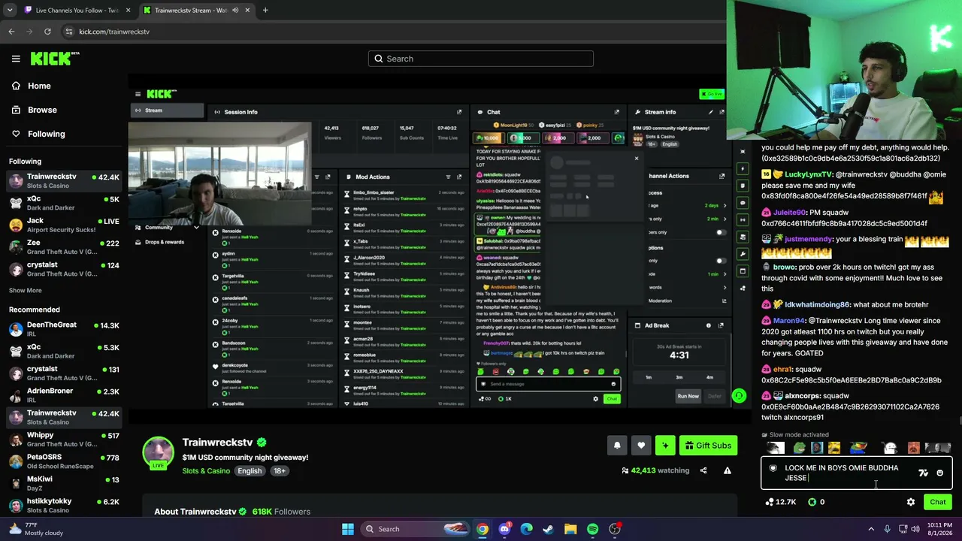Click the Run Now ad break button

click(x=688, y=396)
